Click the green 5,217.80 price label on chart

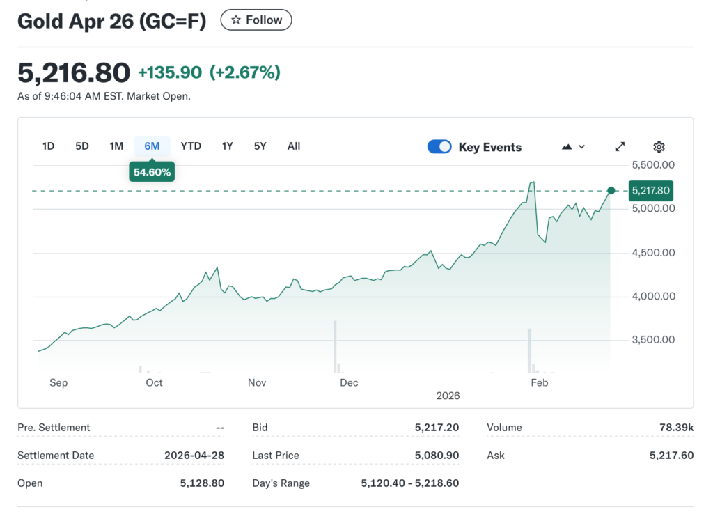click(650, 190)
